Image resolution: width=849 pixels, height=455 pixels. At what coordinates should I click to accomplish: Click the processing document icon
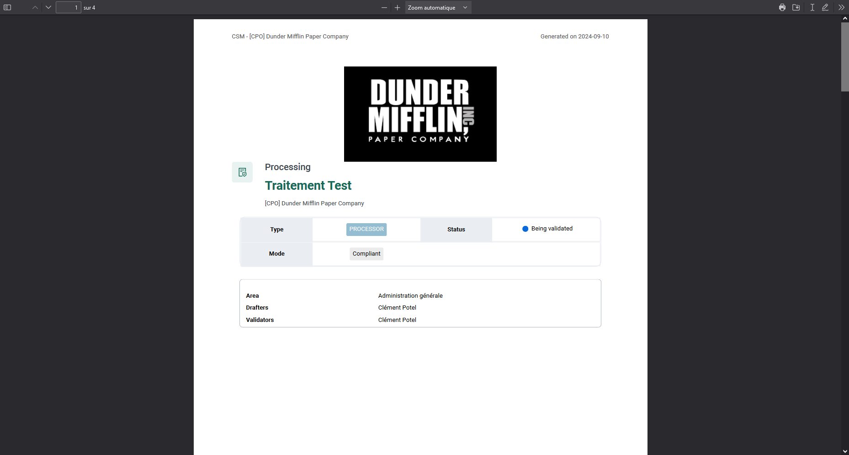click(242, 172)
